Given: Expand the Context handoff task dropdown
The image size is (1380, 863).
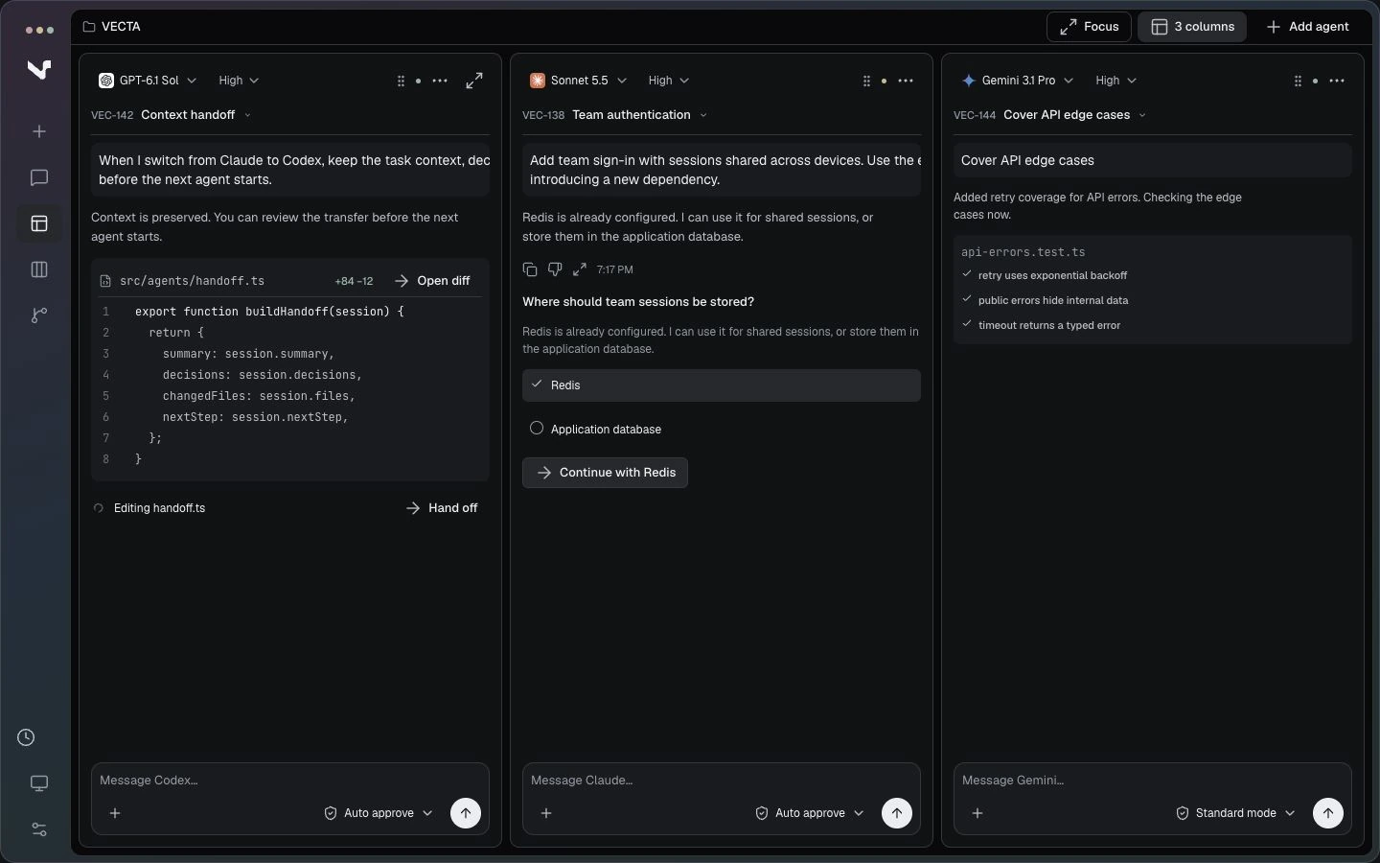Looking at the screenshot, I should click(x=196, y=115).
